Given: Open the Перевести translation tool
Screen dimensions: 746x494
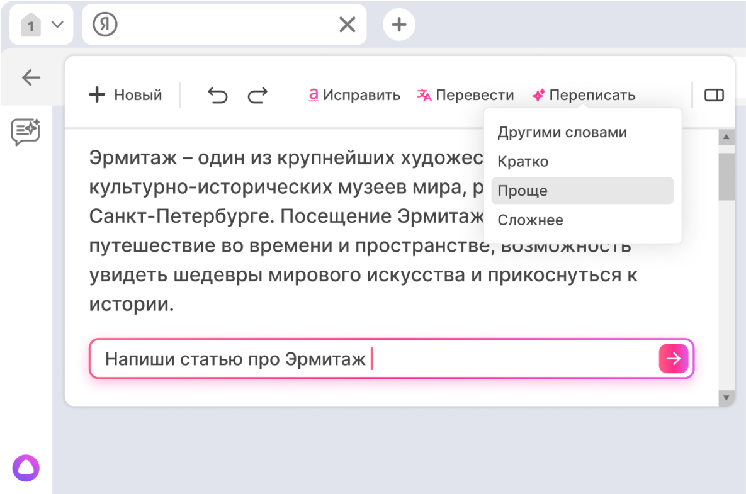Looking at the screenshot, I should pos(466,95).
